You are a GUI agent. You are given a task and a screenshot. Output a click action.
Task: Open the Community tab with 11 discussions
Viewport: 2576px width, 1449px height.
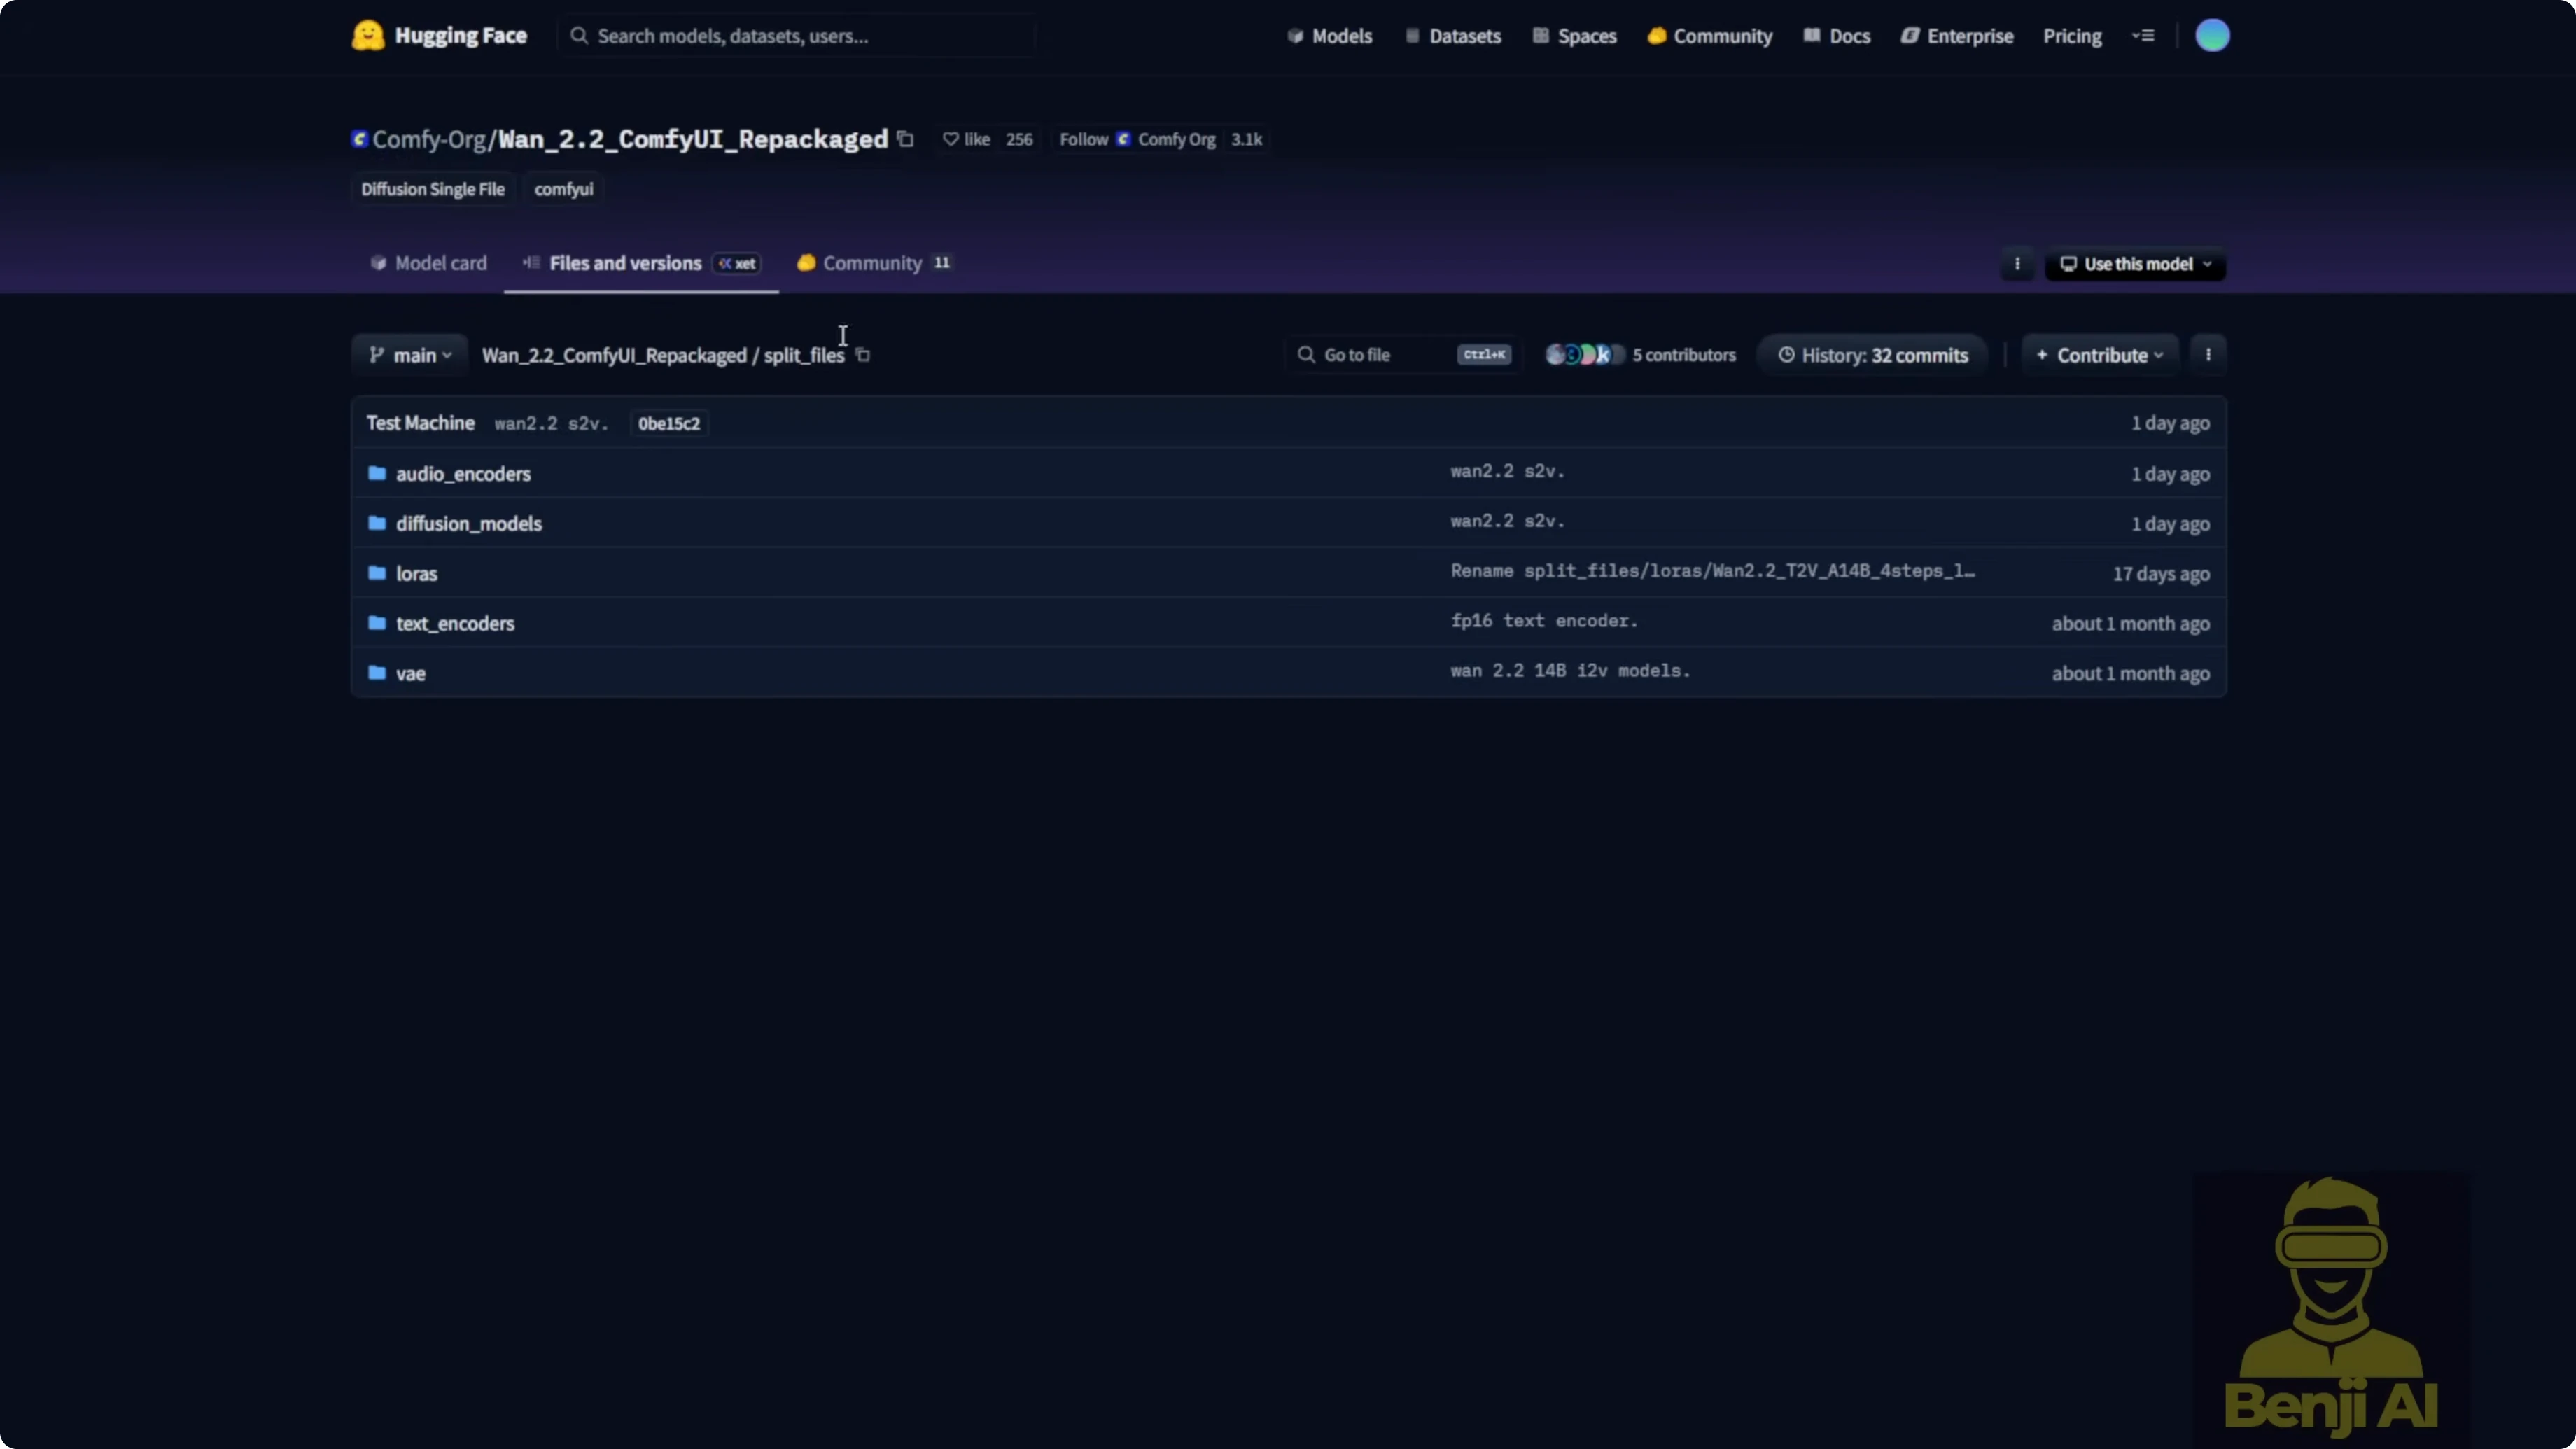point(872,263)
